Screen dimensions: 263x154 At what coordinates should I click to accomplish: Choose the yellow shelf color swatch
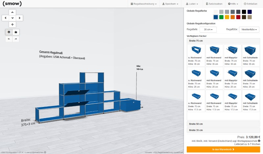(227, 17)
